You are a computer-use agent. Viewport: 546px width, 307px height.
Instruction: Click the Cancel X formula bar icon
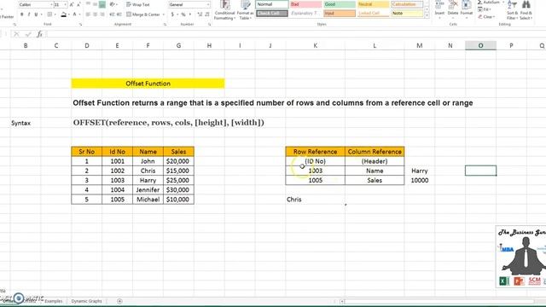click(x=16, y=34)
